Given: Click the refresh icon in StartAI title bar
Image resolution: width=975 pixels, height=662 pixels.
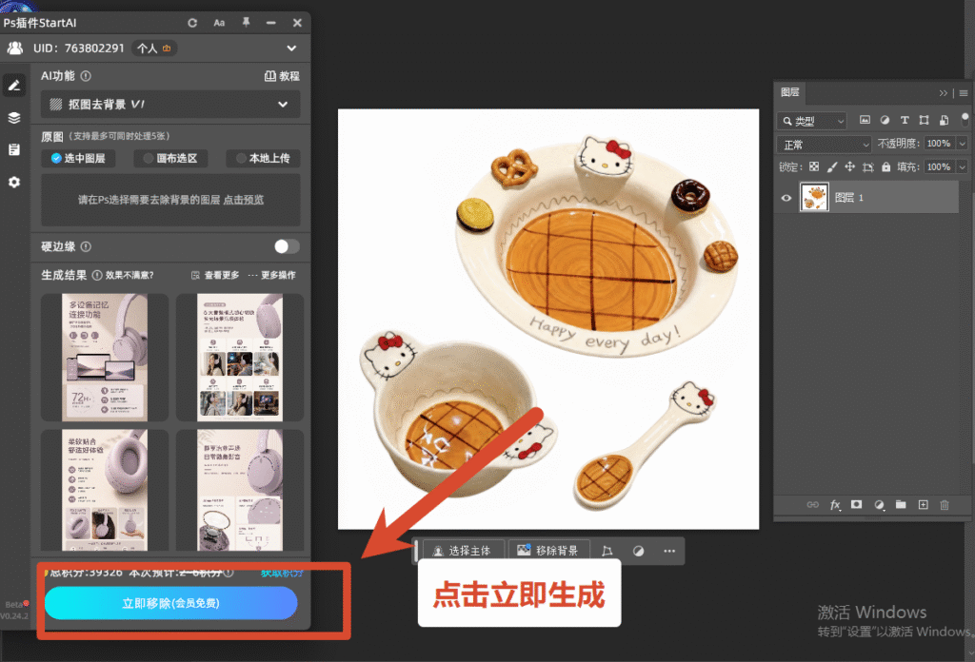Looking at the screenshot, I should (x=192, y=23).
